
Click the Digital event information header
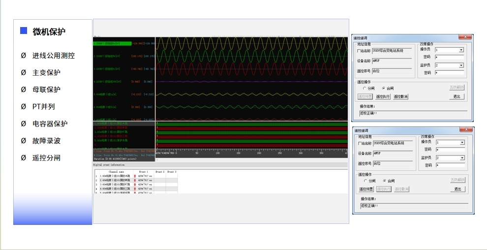coord(109,165)
